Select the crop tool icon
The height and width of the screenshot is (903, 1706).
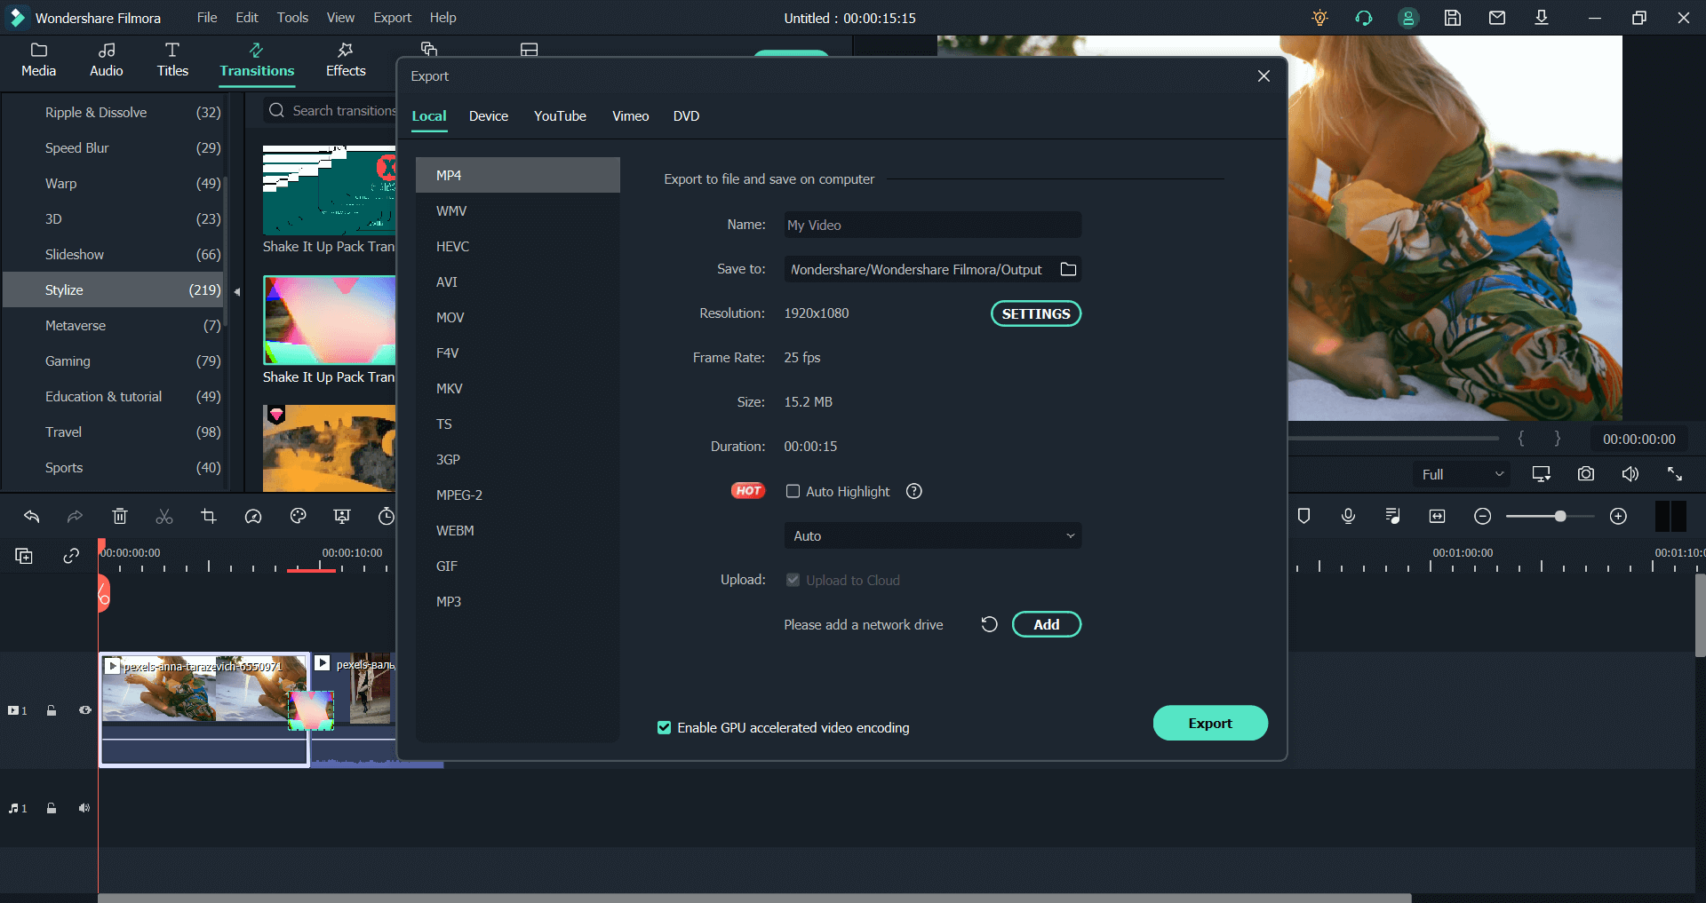pyautogui.click(x=209, y=516)
